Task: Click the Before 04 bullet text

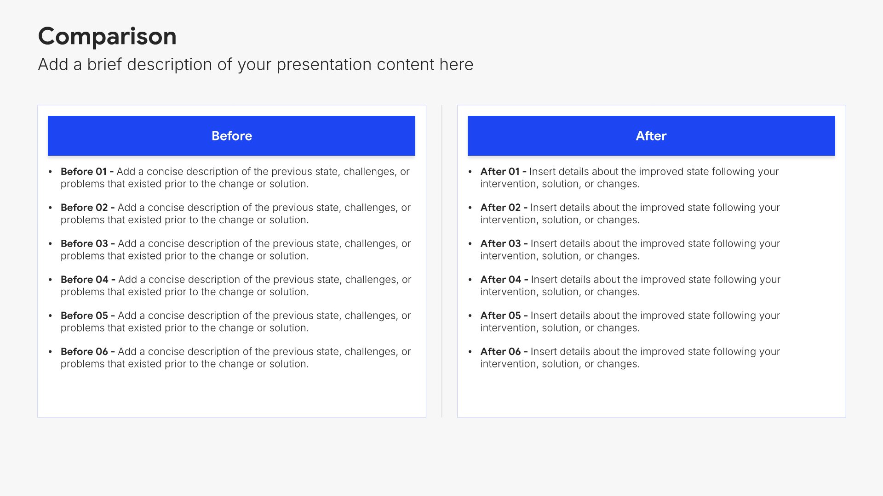Action: pos(235,286)
